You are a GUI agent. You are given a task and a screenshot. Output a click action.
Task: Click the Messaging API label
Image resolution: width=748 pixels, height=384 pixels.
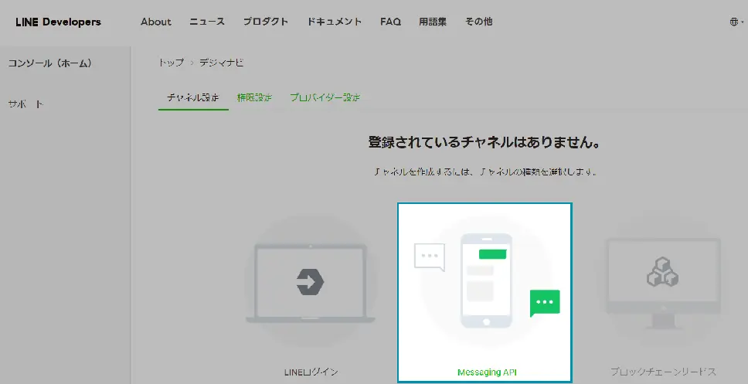pyautogui.click(x=487, y=372)
